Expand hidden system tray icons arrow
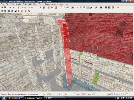The height and width of the screenshot is (100, 134). coord(115,98)
